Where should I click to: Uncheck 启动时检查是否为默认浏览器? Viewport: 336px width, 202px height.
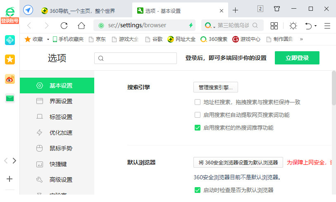198,190
